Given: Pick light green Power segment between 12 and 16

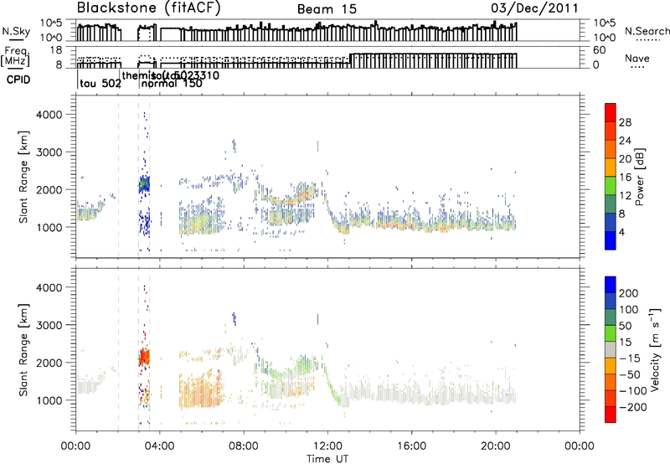Looking at the screenshot, I should pos(611,186).
